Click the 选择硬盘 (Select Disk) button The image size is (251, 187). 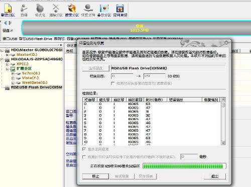coord(95,68)
